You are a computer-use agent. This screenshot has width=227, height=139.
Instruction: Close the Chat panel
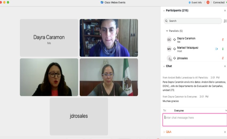(x=225, y=66)
